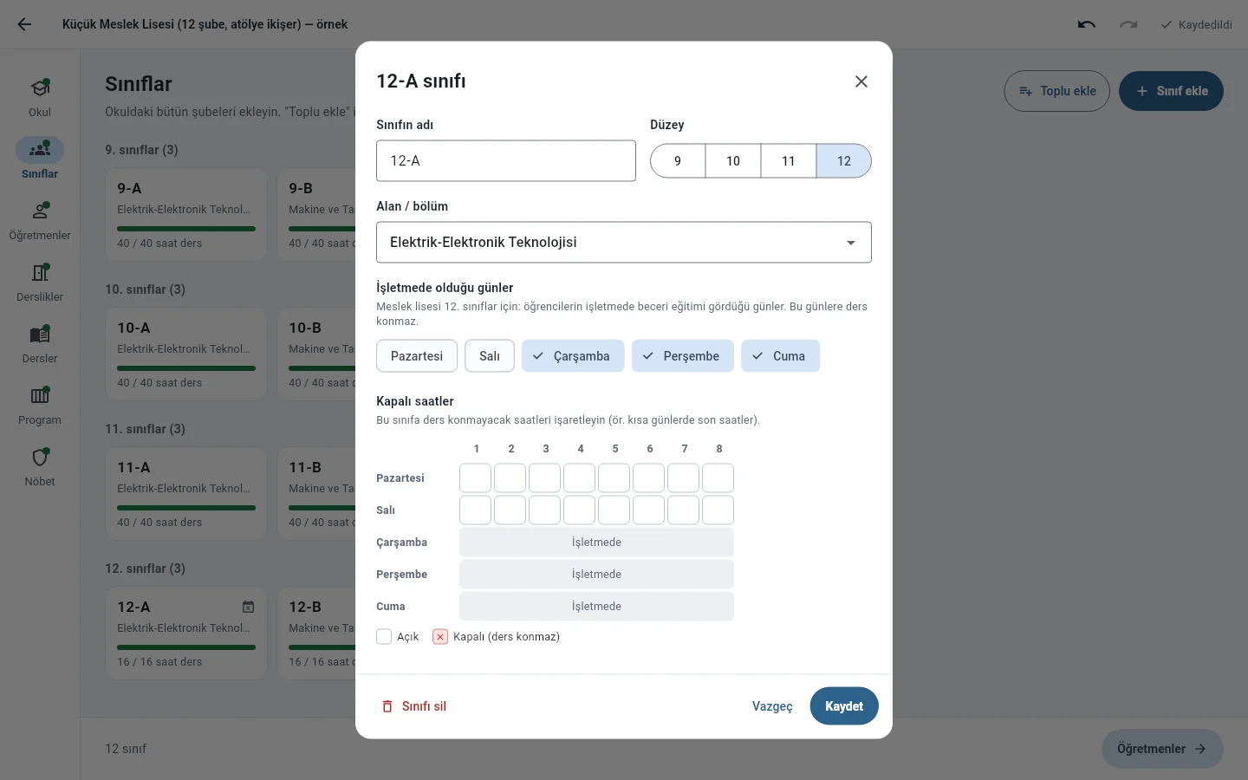This screenshot has width=1248, height=780.
Task: Edit the Sınıfın adı field
Action: [506, 161]
